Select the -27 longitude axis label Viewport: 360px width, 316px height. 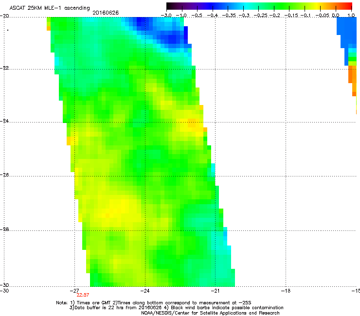pos(74,291)
